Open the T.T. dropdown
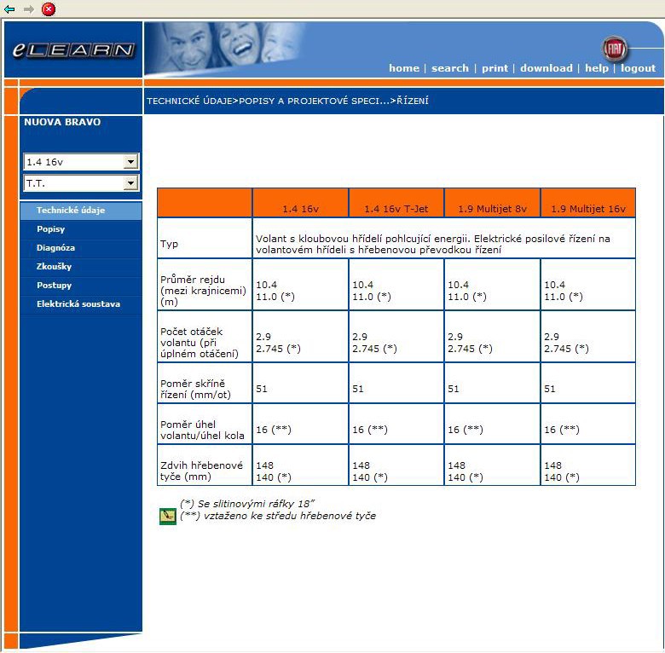The image size is (665, 653). click(x=130, y=183)
